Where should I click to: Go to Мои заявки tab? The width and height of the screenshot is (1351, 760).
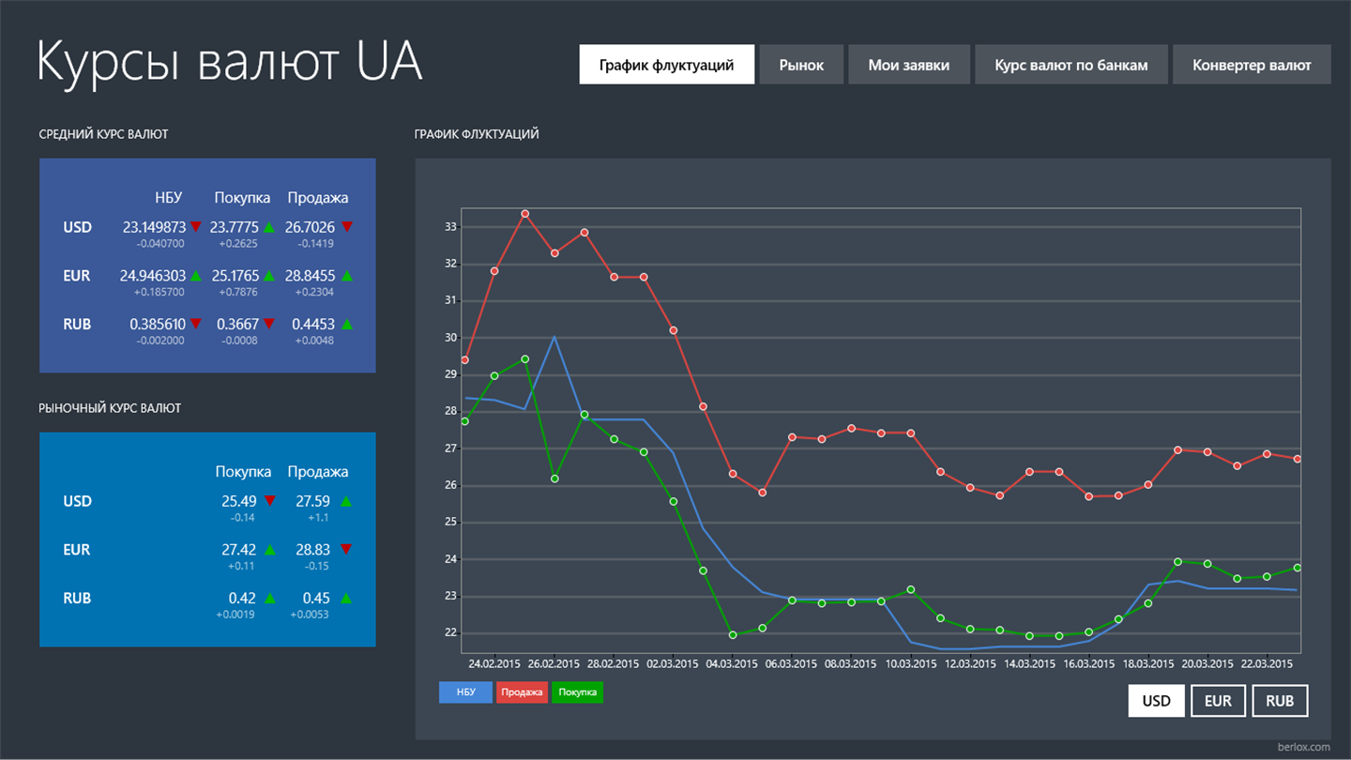click(908, 65)
